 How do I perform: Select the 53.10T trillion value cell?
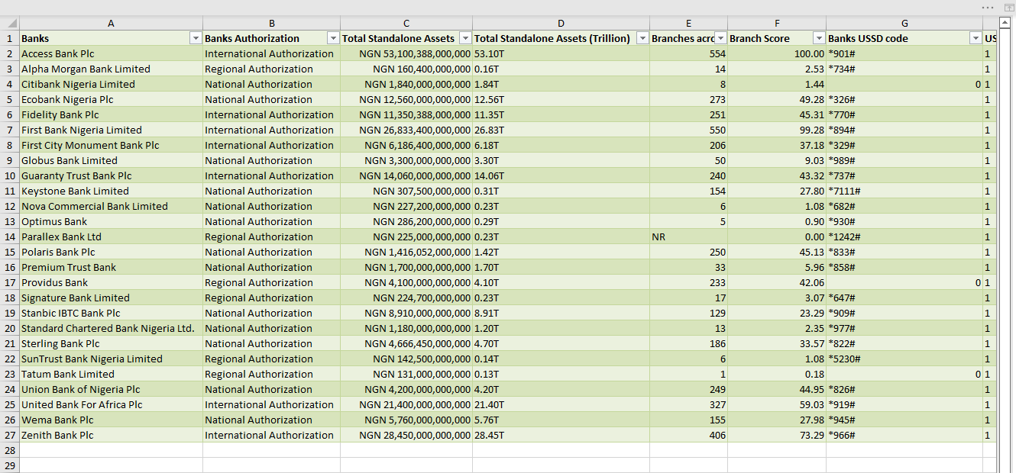[561, 53]
